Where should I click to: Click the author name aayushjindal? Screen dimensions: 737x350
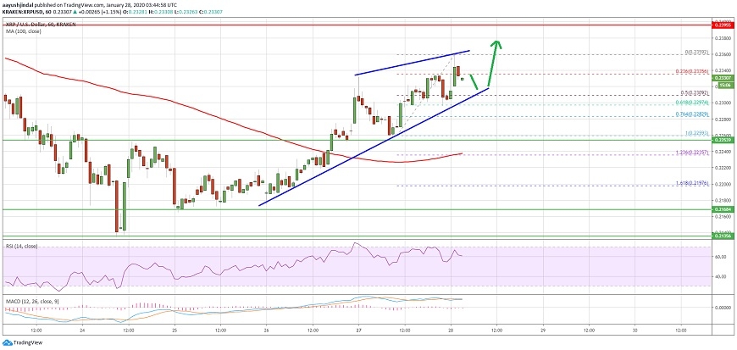[16, 4]
